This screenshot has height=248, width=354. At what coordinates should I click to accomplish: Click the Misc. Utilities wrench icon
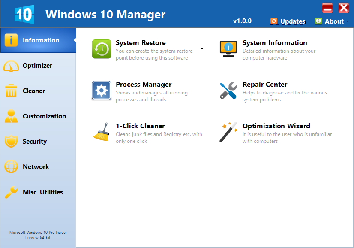(11, 192)
